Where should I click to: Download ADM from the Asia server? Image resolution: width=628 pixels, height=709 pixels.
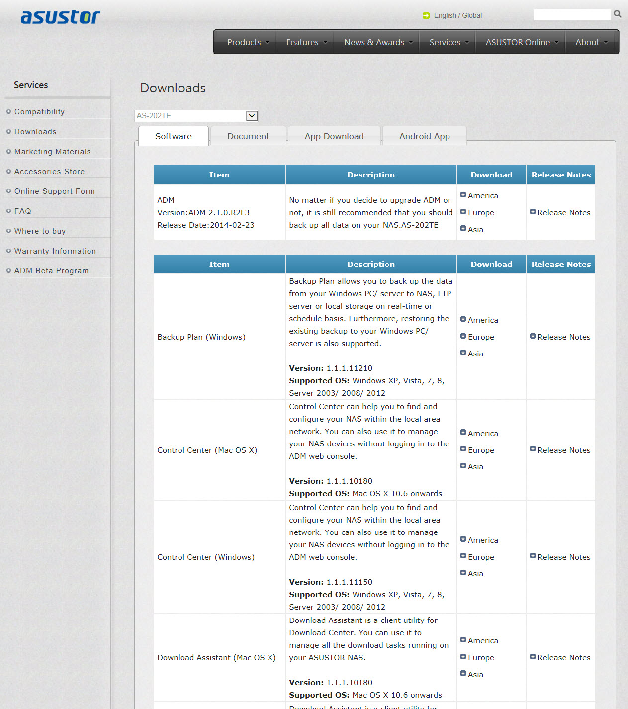[475, 230]
